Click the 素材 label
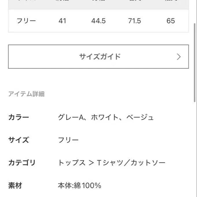The width and height of the screenshot is (197, 197). (15, 185)
